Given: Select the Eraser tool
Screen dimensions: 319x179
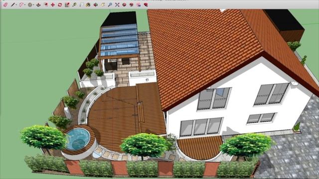Looking at the screenshot, I should click(x=5, y=4).
